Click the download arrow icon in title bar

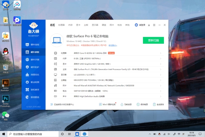coord(149,25)
